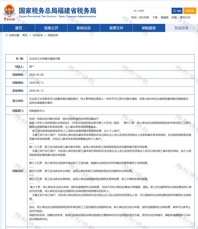Click the 个税 hot word link

(x=155, y=18)
